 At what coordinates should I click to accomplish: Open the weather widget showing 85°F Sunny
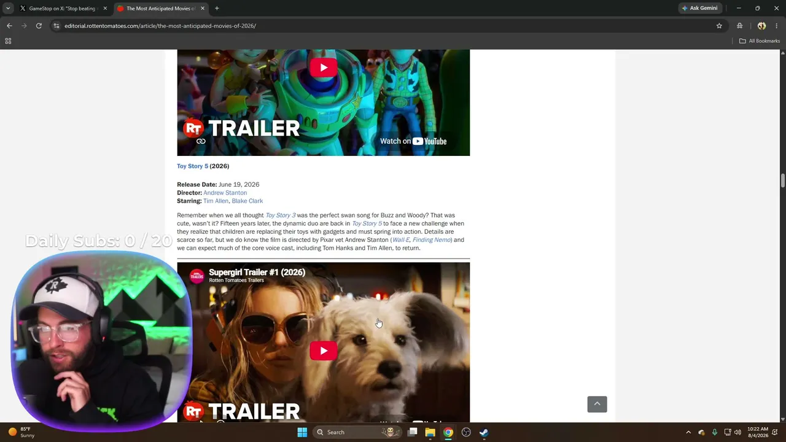[x=21, y=432]
